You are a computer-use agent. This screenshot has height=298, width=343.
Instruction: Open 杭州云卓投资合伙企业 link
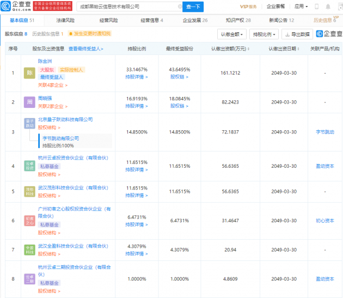point(73,157)
